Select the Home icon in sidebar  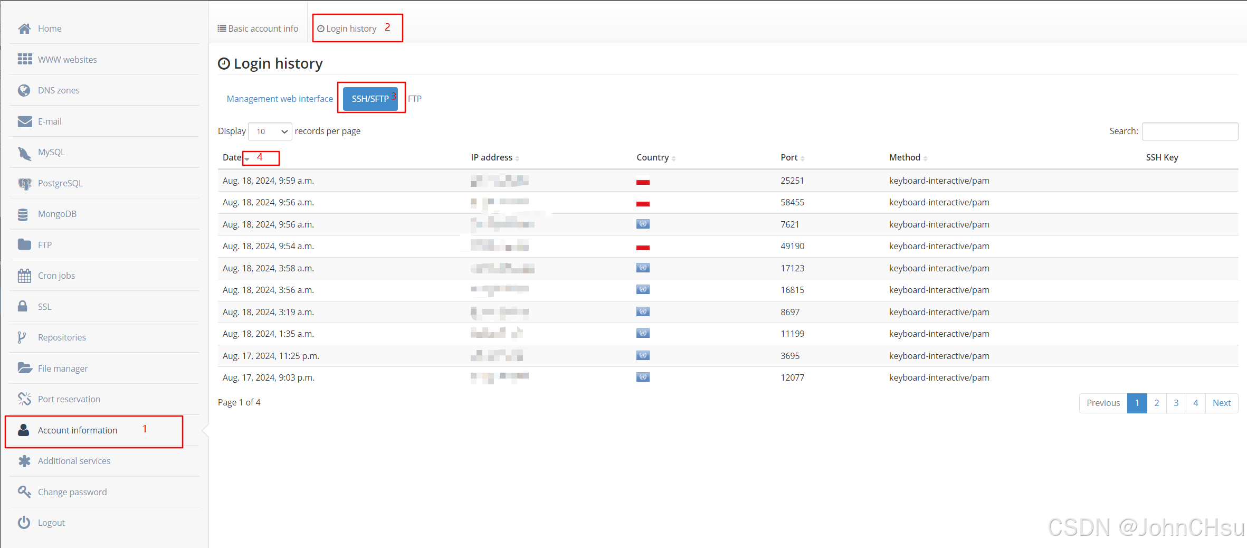tap(24, 28)
